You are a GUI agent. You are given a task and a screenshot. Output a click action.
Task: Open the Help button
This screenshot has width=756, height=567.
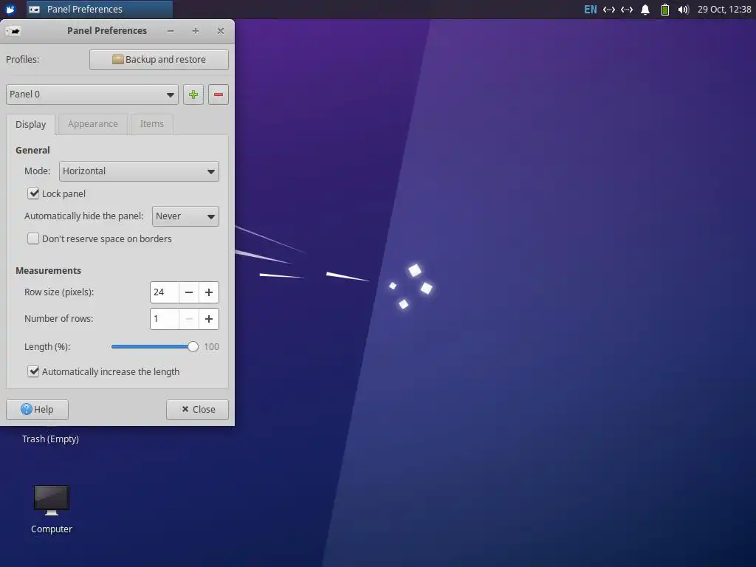(37, 409)
